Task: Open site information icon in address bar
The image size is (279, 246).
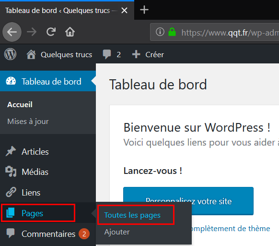Action: click(x=160, y=32)
